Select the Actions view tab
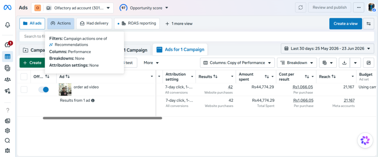 [61, 24]
